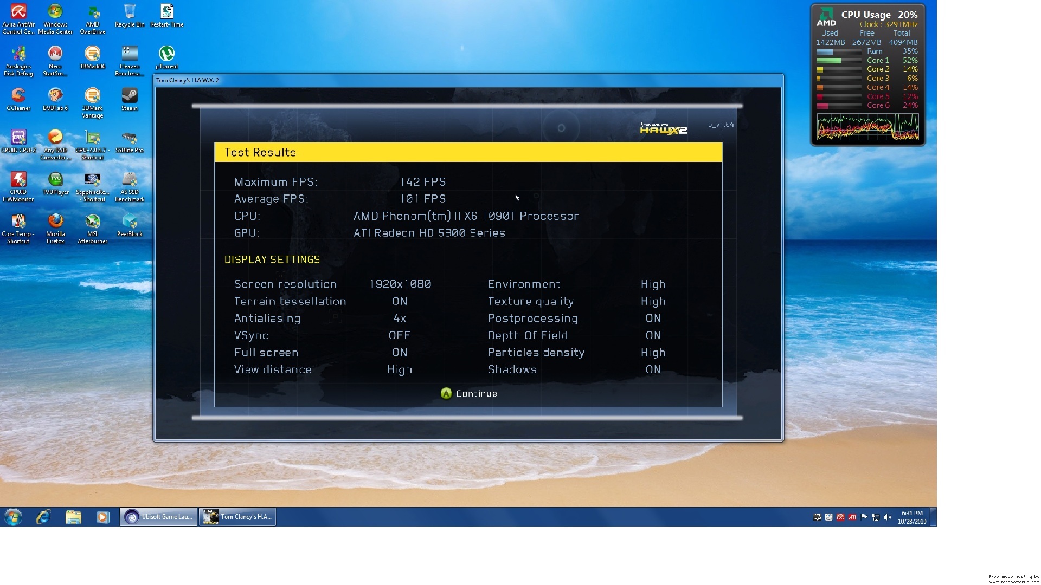
Task: Click the volume speaker tray icon
Action: [888, 517]
